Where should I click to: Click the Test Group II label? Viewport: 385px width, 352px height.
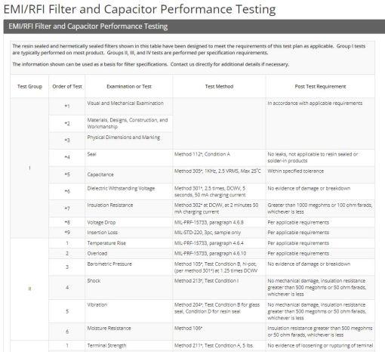[x=29, y=289]
